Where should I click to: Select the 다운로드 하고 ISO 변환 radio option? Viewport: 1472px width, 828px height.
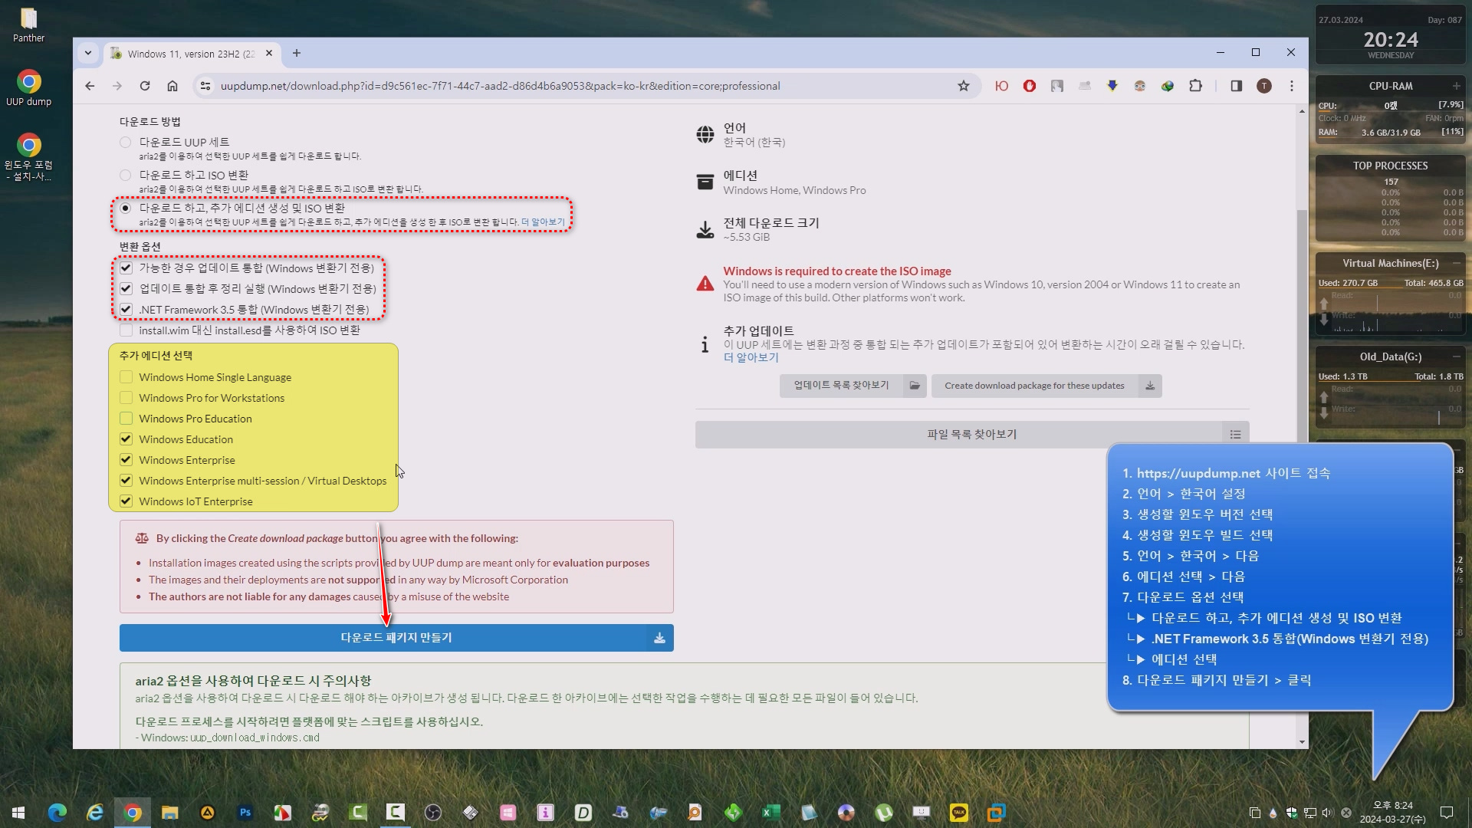pyautogui.click(x=126, y=176)
